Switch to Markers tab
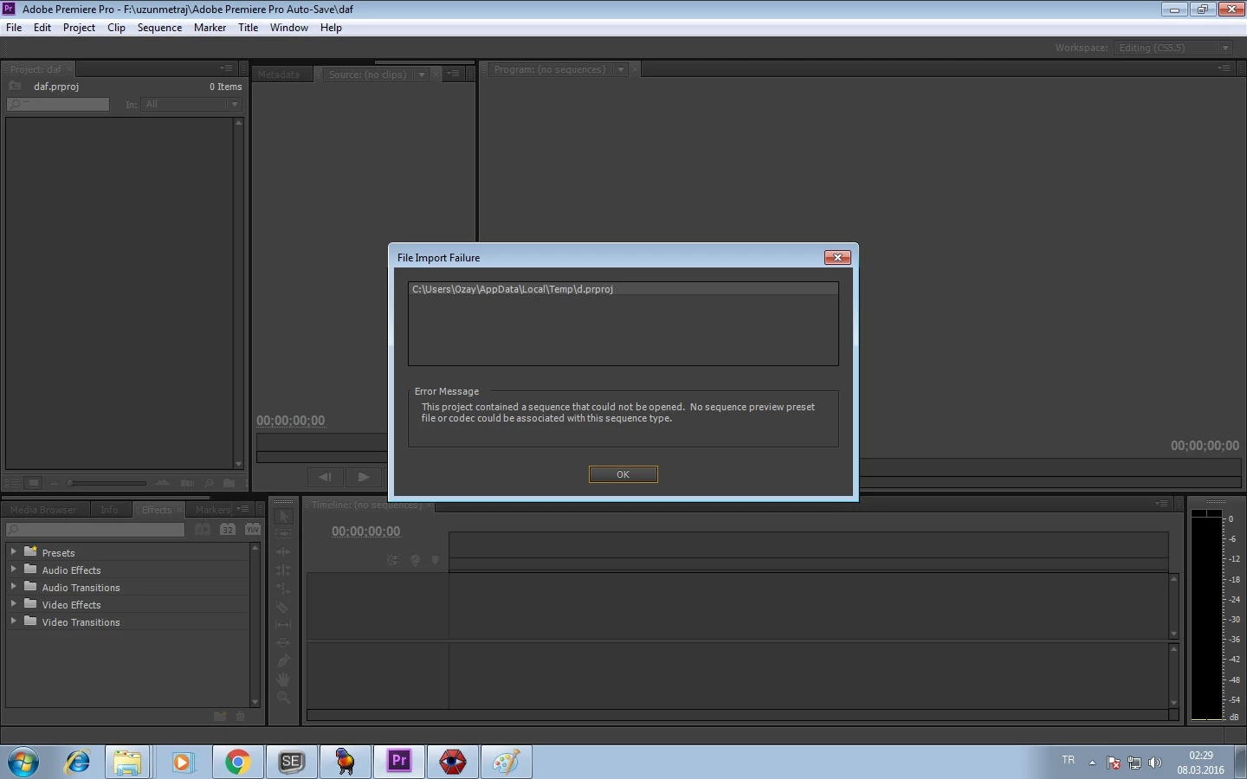This screenshot has width=1247, height=779. pos(213,510)
